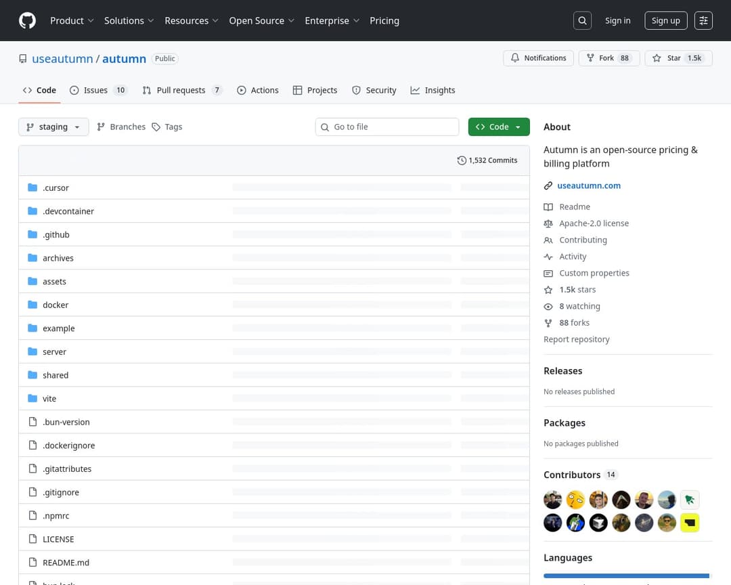The image size is (731, 585).
Task: Click the GitHub logo icon
Action: pyautogui.click(x=27, y=20)
